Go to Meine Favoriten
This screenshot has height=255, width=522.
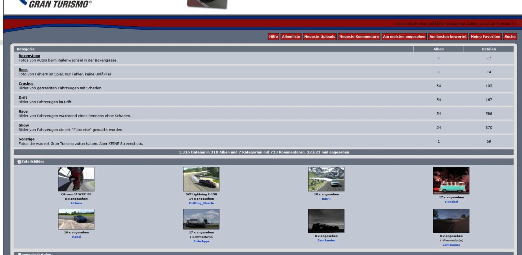tap(485, 37)
